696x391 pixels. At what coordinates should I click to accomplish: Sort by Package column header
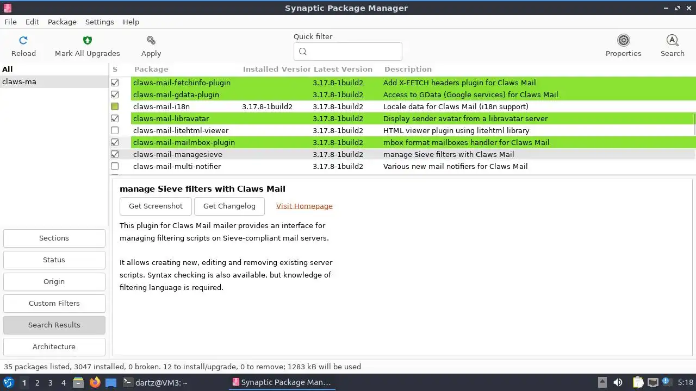tap(151, 69)
